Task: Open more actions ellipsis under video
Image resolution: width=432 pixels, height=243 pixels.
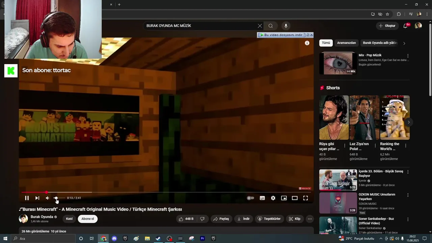Action: (309, 219)
